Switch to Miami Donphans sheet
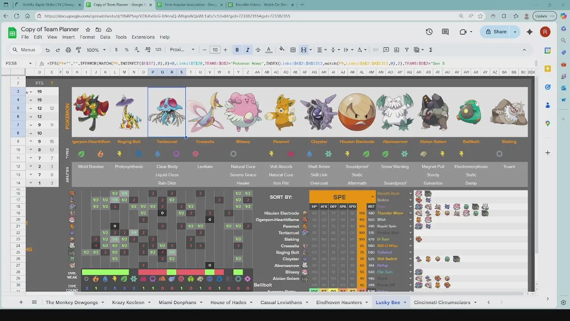The height and width of the screenshot is (321, 570). pyautogui.click(x=177, y=302)
